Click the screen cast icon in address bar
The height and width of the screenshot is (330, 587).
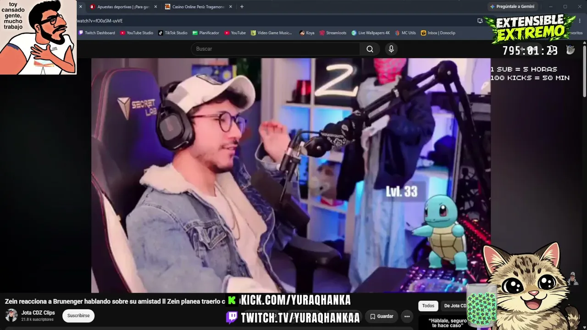click(x=480, y=21)
